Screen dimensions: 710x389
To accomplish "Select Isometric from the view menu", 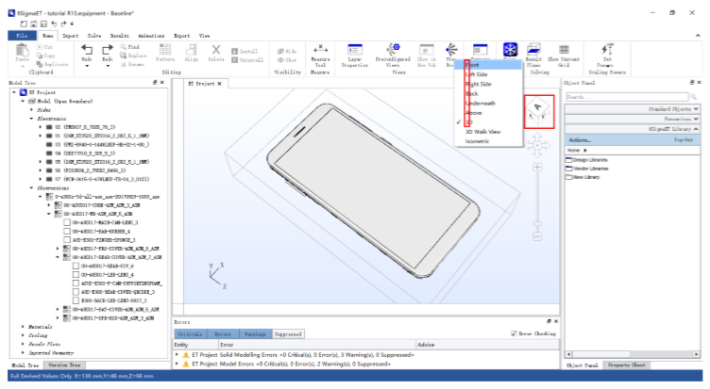I will [478, 140].
